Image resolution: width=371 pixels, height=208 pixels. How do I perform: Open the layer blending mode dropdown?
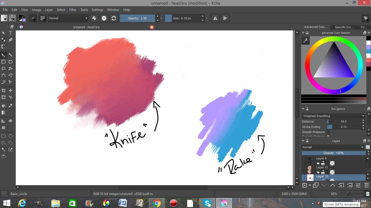[x=333, y=147]
